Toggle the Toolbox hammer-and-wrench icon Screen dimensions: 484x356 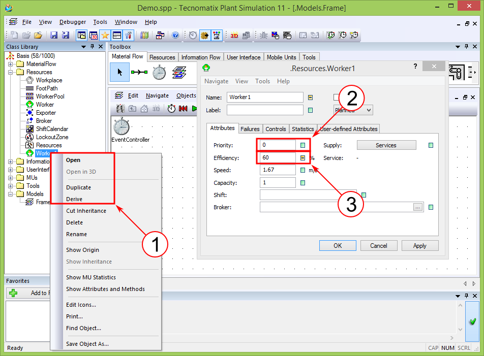(129, 35)
